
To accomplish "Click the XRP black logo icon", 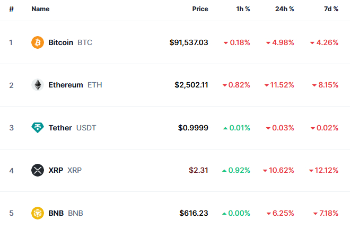I will pos(38,170).
